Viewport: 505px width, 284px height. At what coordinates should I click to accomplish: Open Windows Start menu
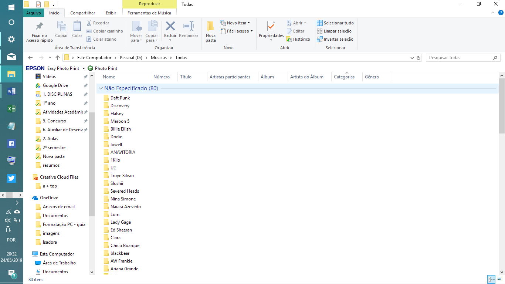tap(11, 7)
